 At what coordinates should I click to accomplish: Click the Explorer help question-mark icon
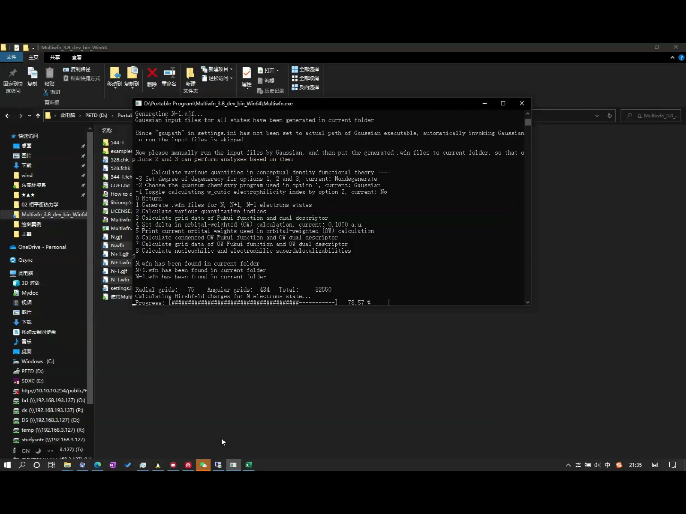[x=681, y=57]
